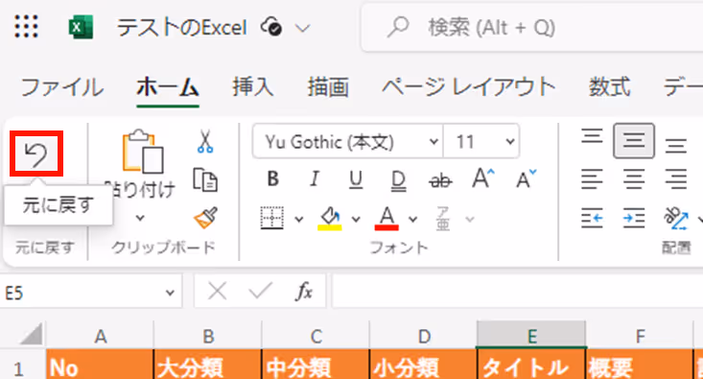The width and height of the screenshot is (703, 379).
Task: Center text horizontally
Action: click(x=634, y=179)
